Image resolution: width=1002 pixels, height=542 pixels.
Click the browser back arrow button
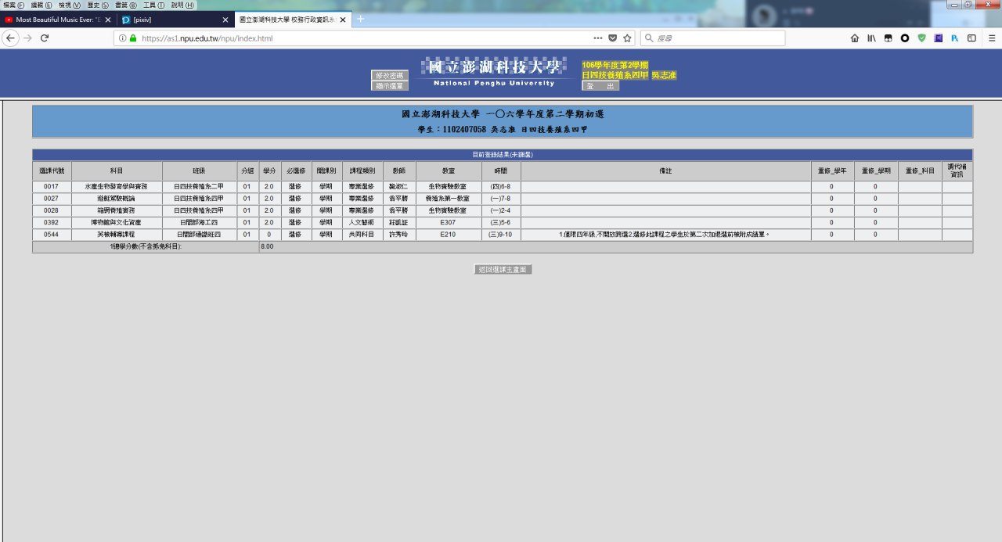[x=11, y=38]
